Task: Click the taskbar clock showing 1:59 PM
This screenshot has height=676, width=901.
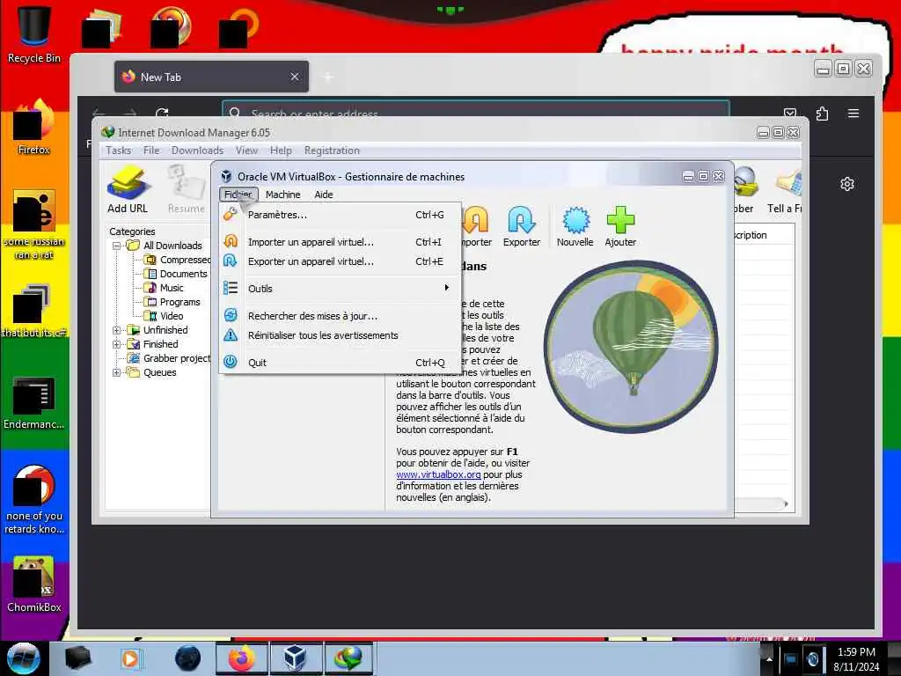Action: (856, 659)
